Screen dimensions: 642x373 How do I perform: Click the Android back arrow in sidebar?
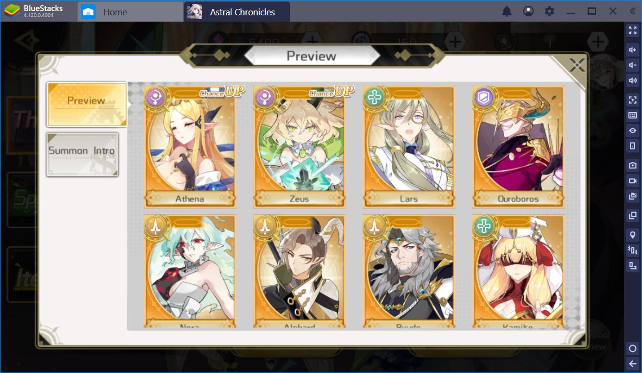pyautogui.click(x=632, y=364)
